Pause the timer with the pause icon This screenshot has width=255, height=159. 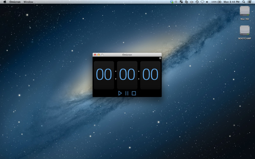click(x=127, y=93)
